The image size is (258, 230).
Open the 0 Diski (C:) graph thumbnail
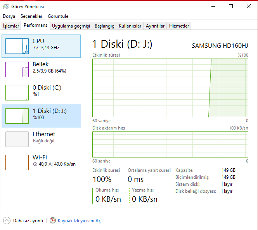pos(17,92)
